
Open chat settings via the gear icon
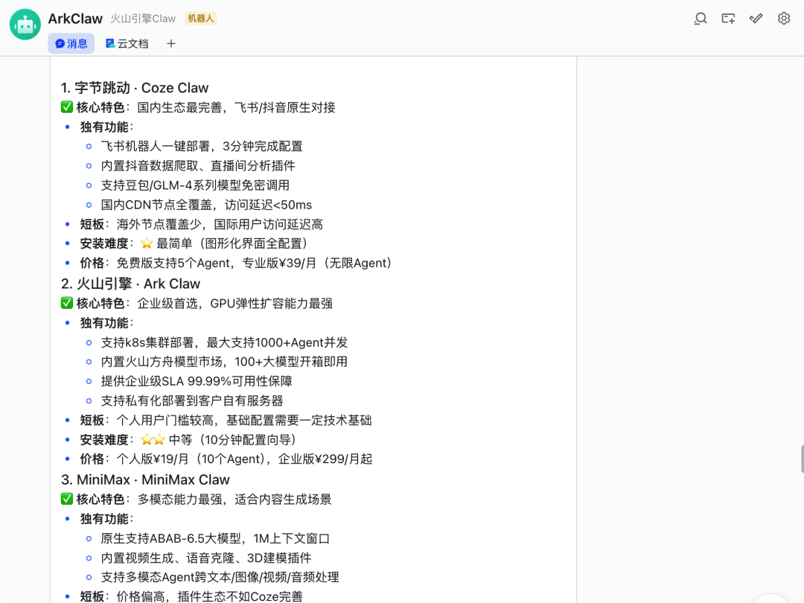[x=783, y=18]
